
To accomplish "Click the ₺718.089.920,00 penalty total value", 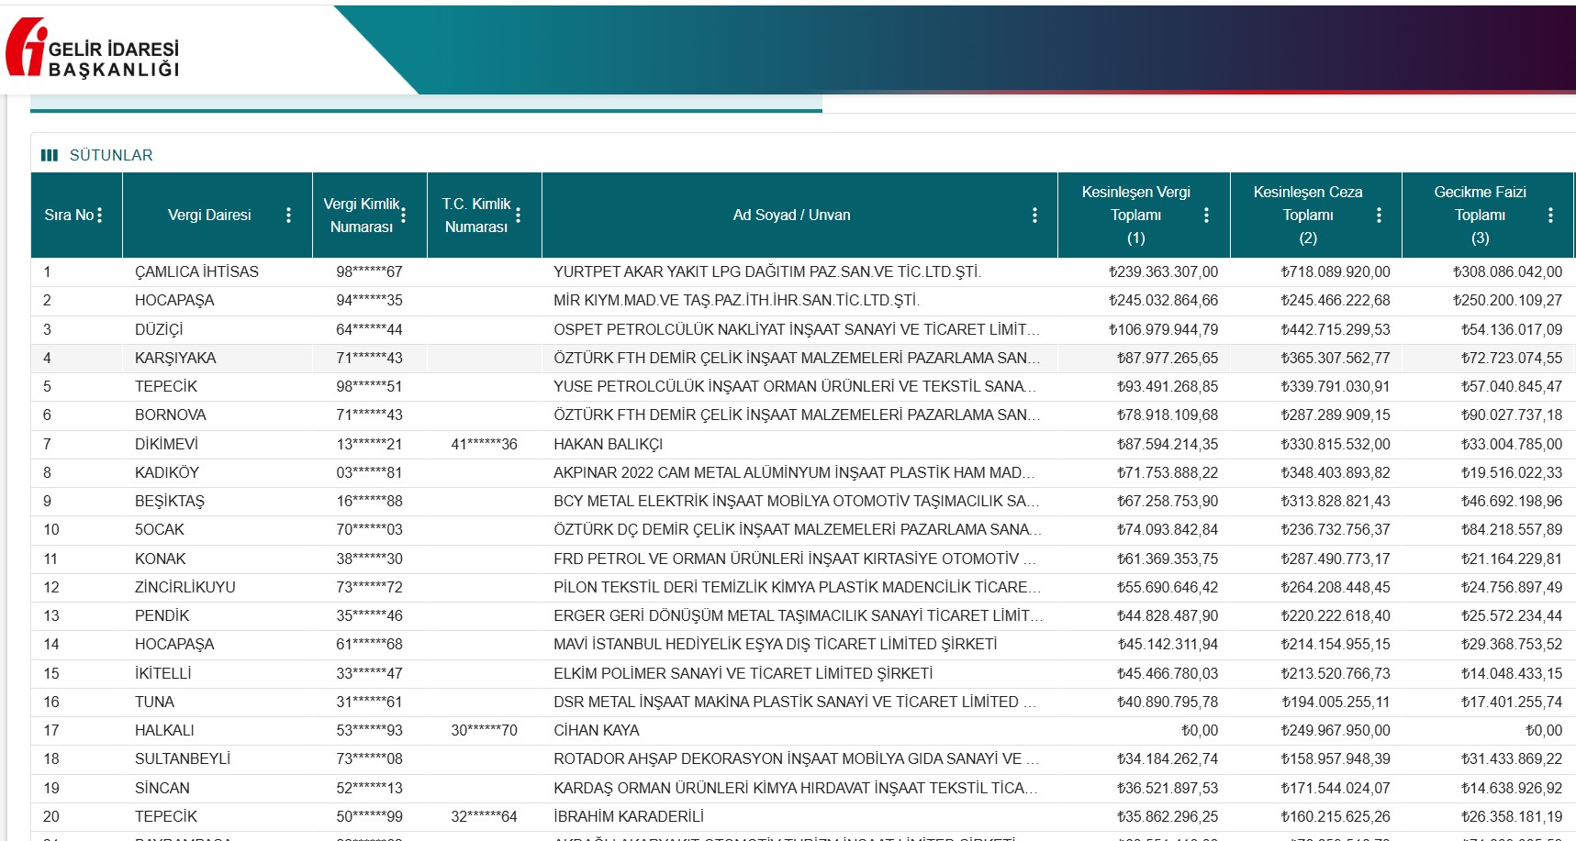I will (1336, 271).
